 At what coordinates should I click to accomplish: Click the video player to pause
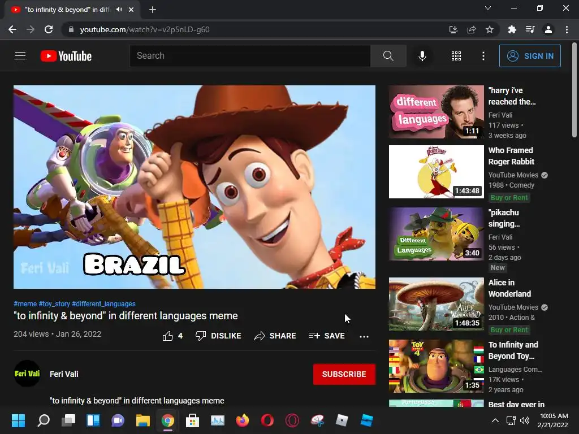coord(195,186)
